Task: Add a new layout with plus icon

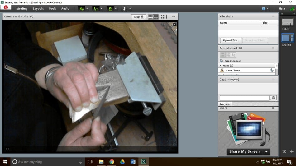Action: click(292, 151)
